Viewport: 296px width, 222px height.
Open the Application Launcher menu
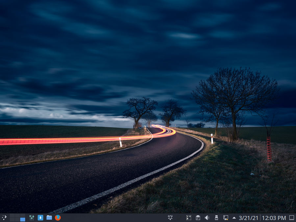click(4, 218)
